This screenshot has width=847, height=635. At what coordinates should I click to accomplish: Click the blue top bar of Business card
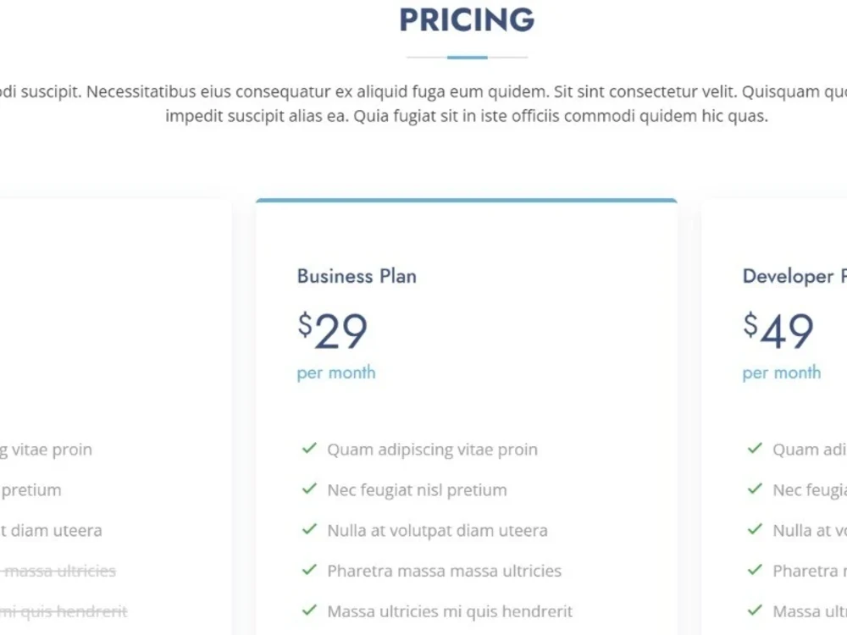467,201
